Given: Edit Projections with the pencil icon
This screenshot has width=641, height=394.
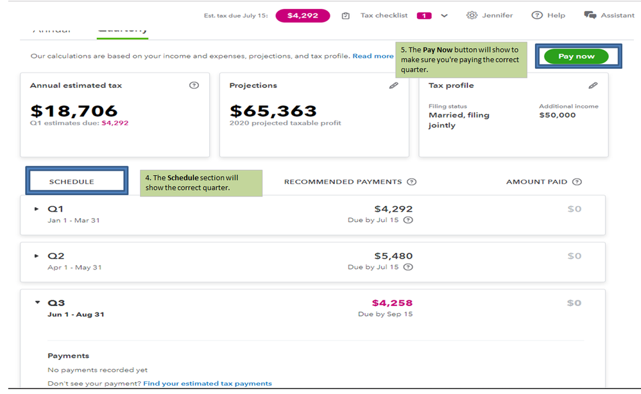Looking at the screenshot, I should pos(394,85).
